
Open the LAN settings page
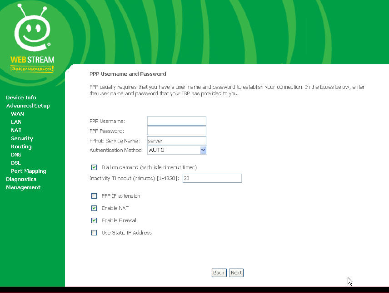[x=16, y=122]
